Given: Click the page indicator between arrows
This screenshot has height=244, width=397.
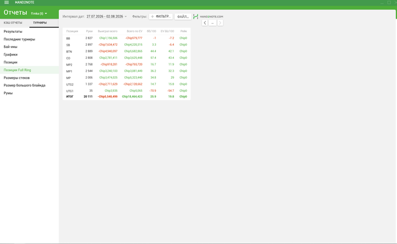Looking at the screenshot, I should [x=213, y=23].
